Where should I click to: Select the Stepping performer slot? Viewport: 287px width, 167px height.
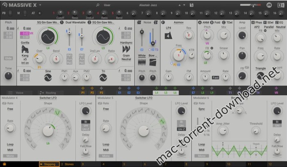click(49, 164)
